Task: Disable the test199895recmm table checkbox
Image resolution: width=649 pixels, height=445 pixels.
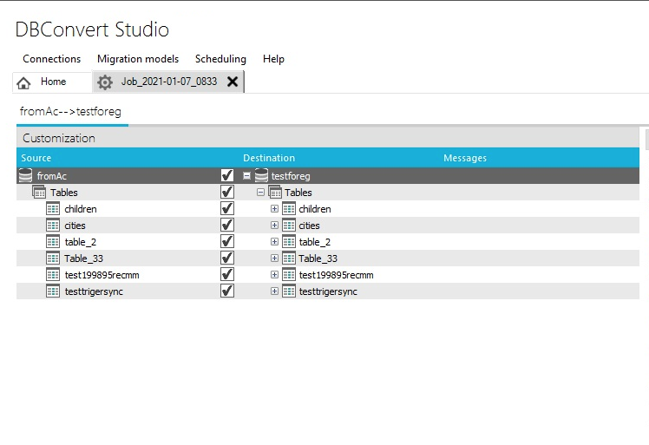Action: click(227, 275)
